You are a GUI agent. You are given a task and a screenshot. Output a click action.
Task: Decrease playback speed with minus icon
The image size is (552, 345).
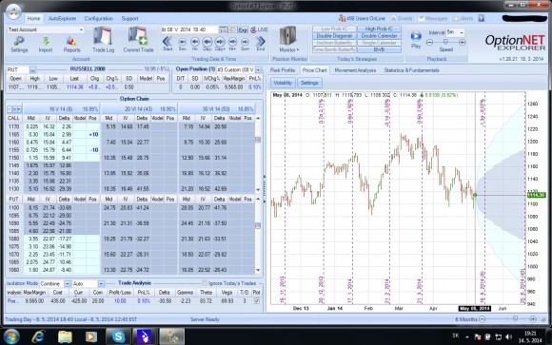429,43
